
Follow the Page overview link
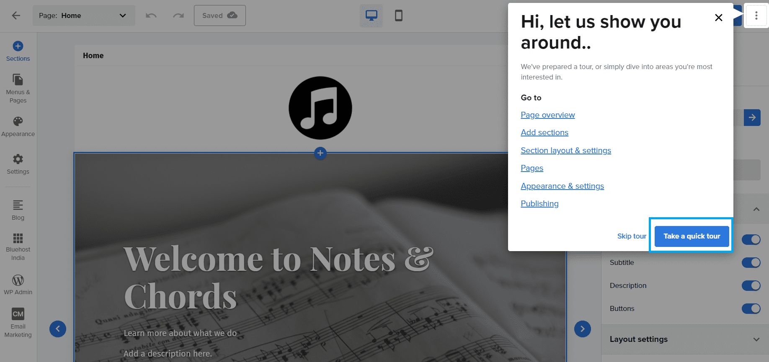coord(548,115)
